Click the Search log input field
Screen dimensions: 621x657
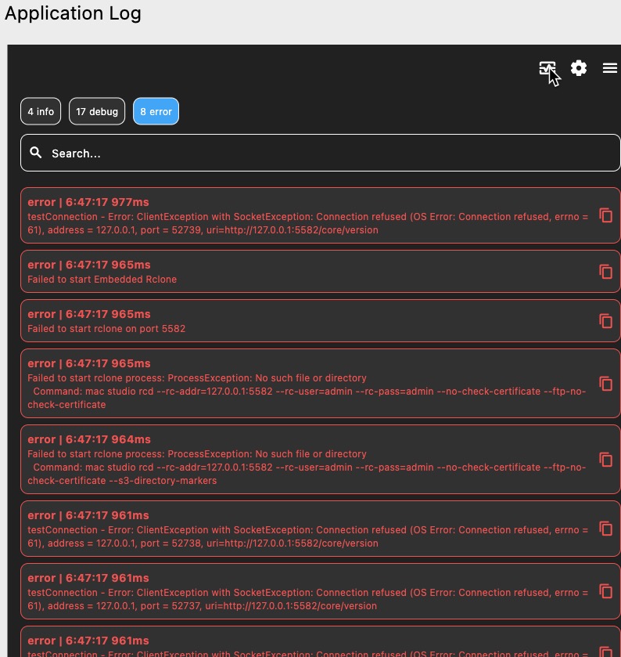(x=320, y=153)
